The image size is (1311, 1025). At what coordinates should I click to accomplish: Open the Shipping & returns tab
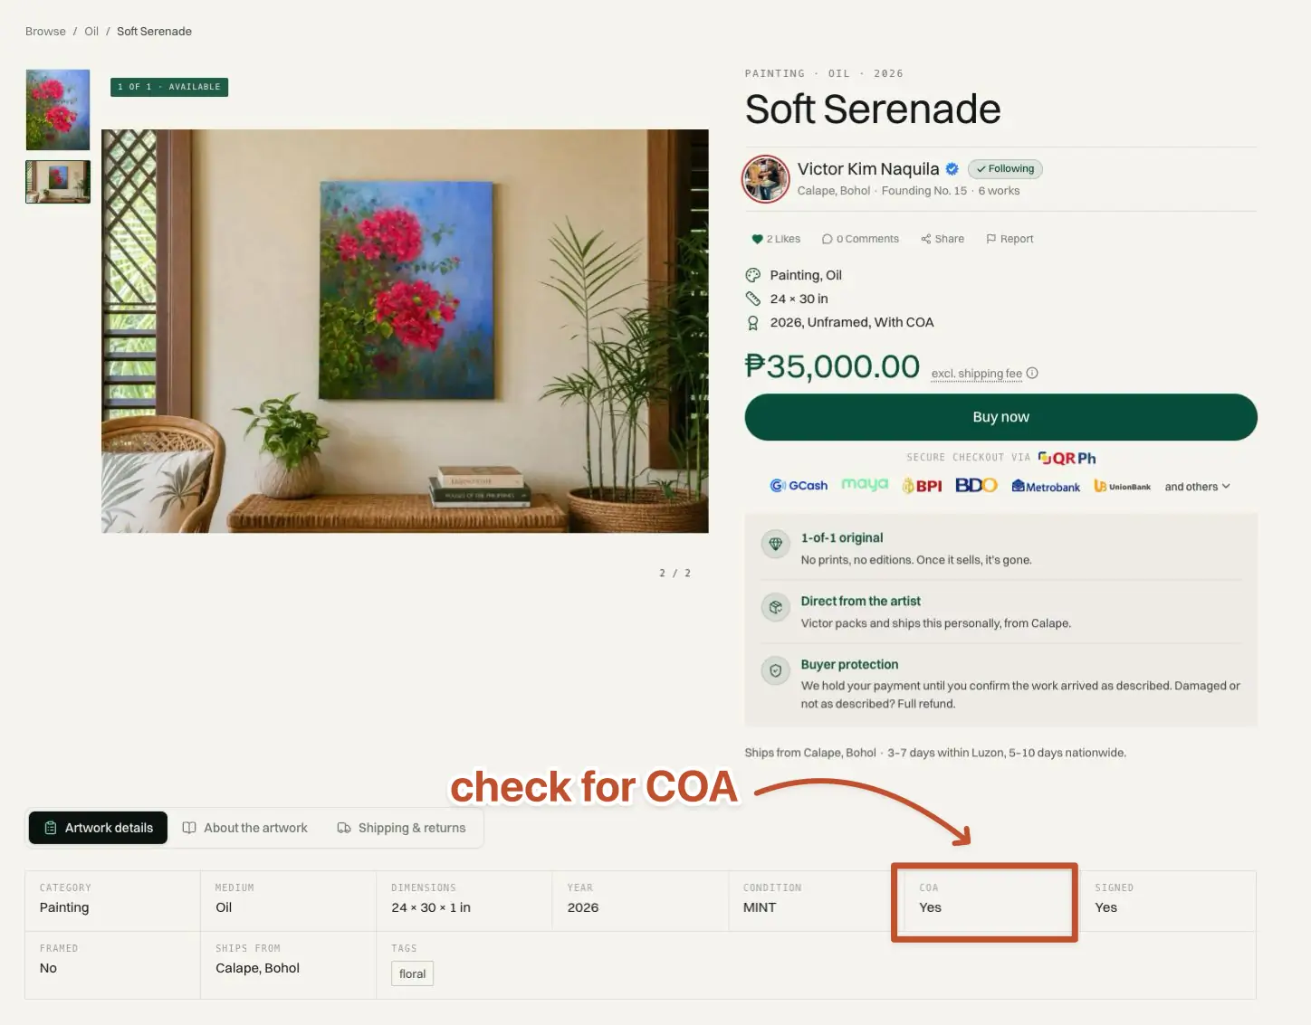point(401,828)
